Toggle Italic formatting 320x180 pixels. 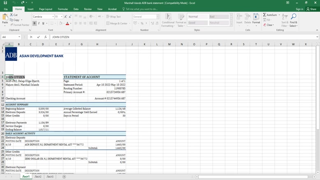point(39,23)
